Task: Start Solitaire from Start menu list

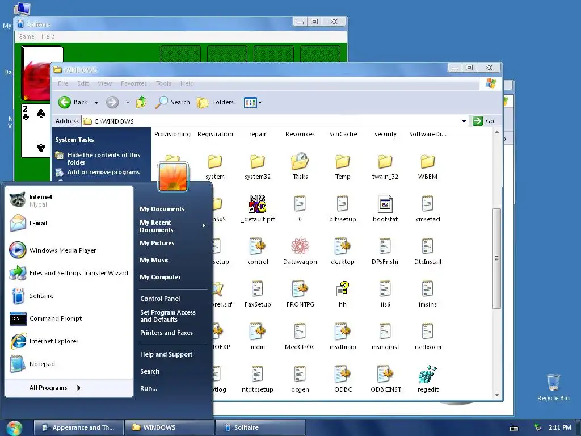Action: coord(69,296)
